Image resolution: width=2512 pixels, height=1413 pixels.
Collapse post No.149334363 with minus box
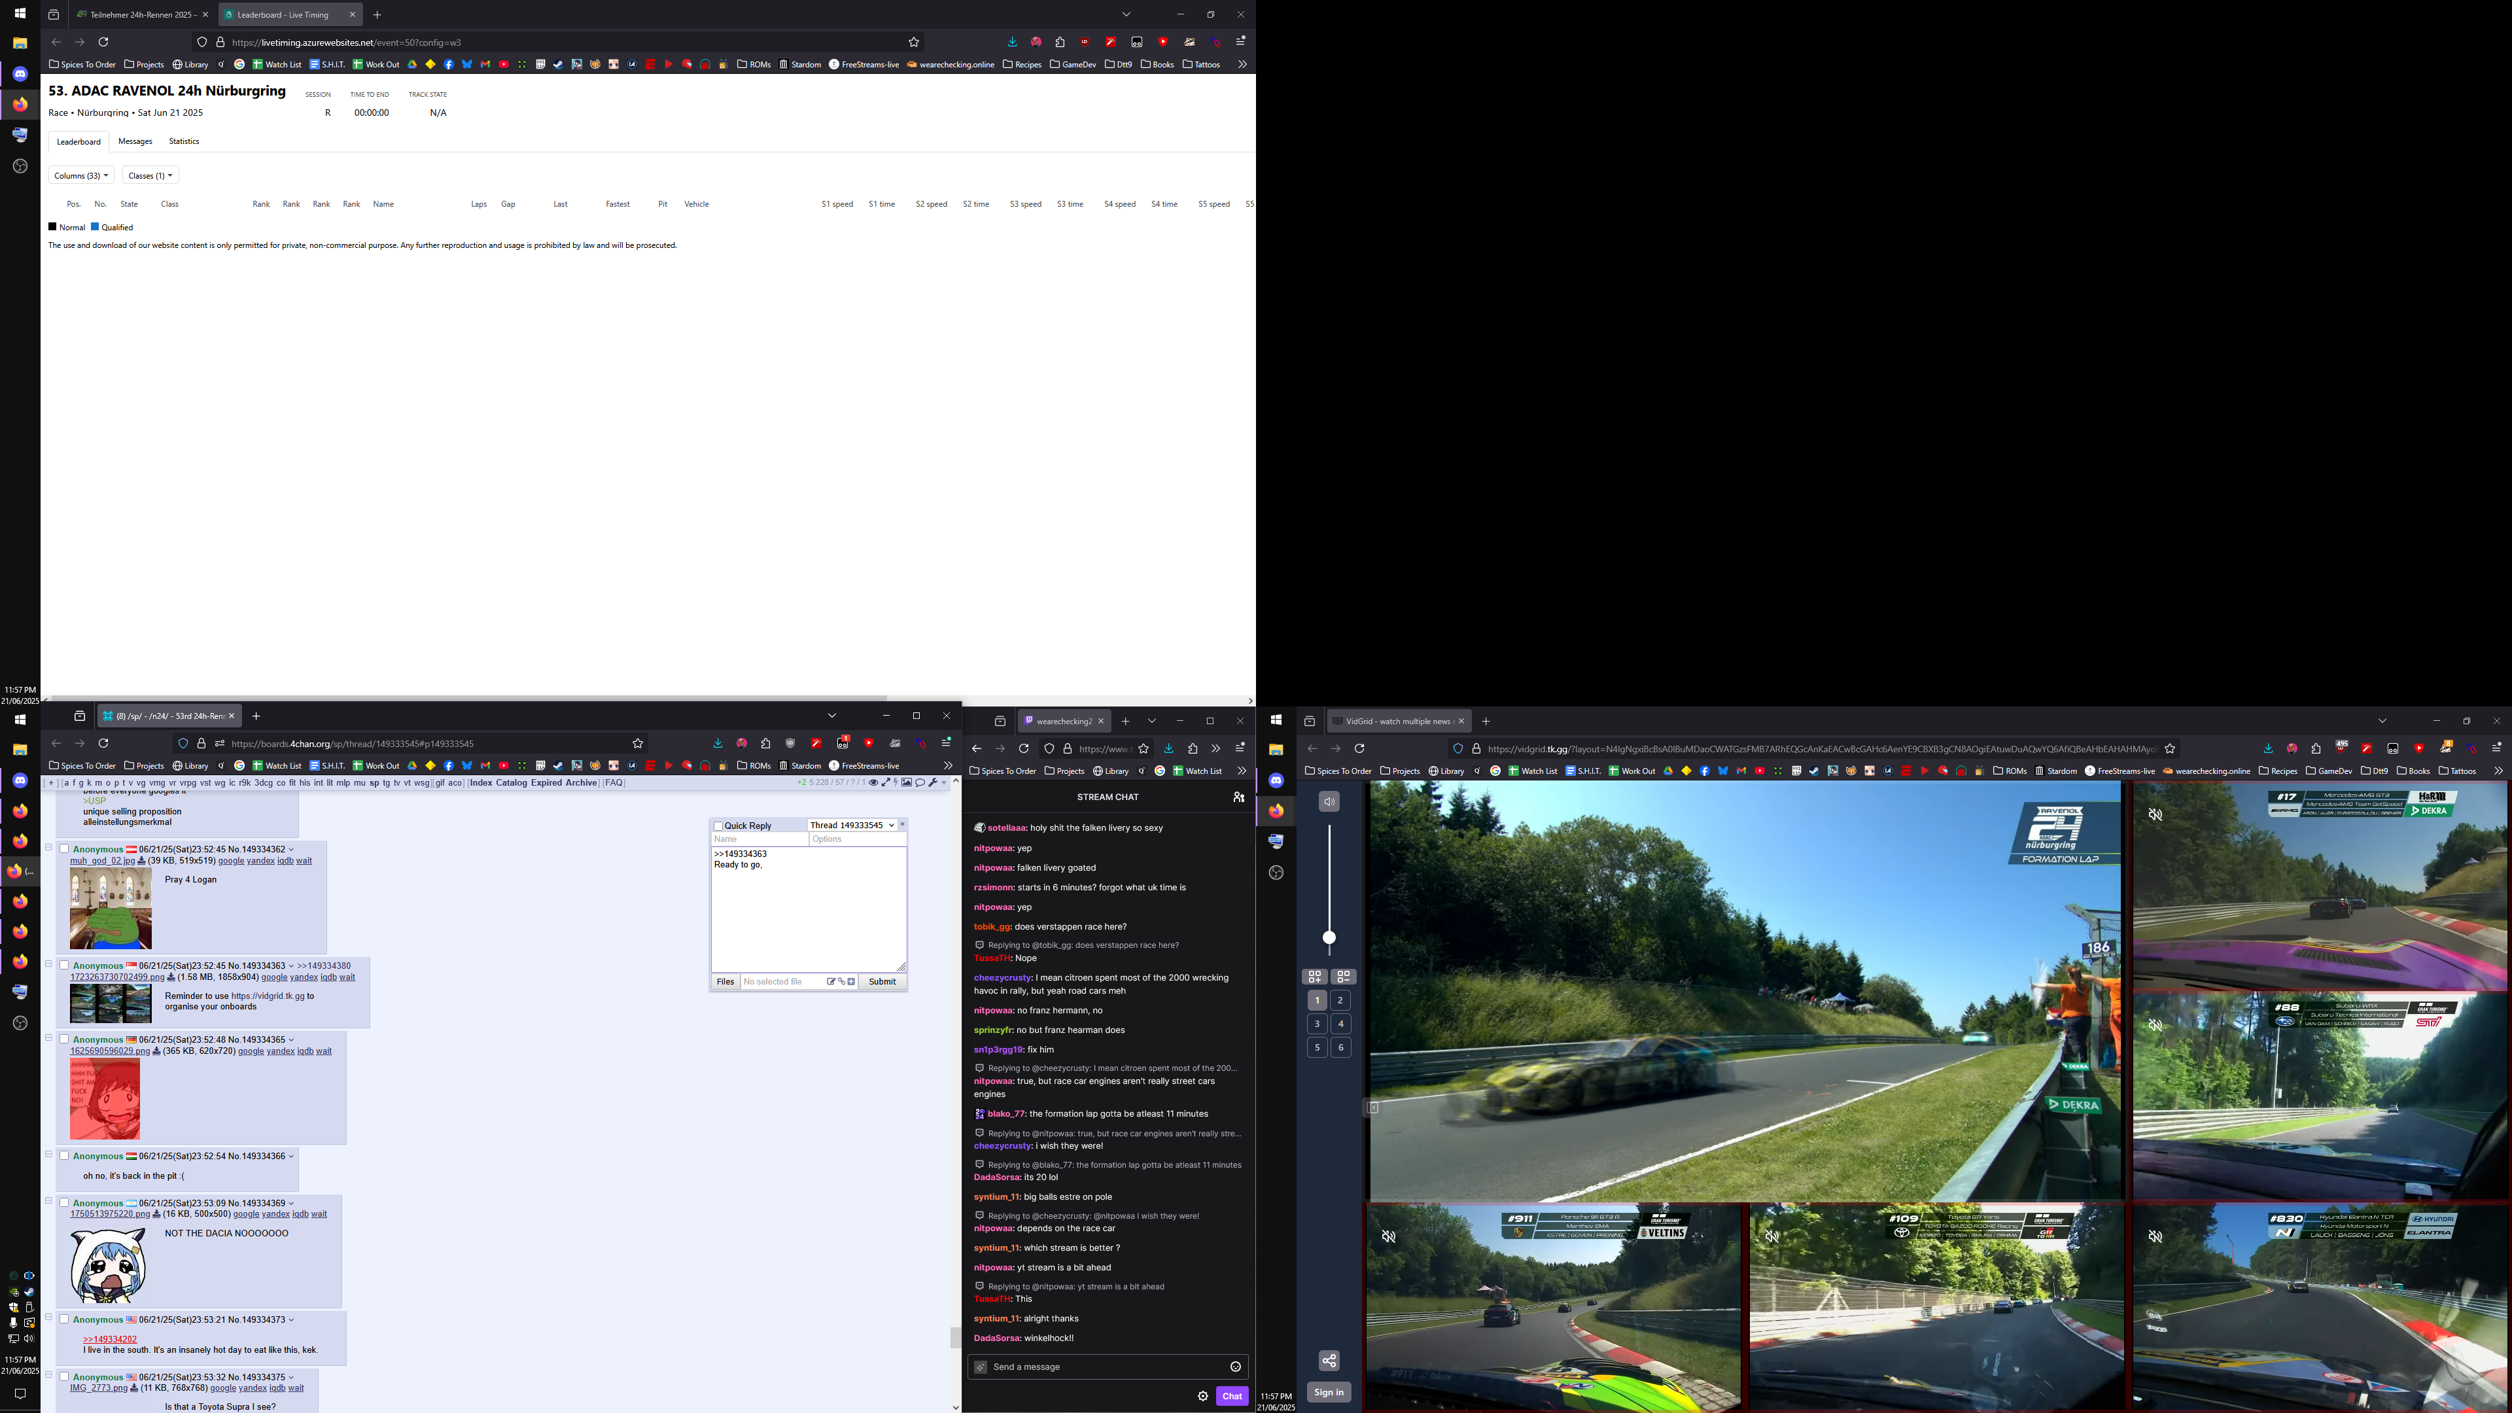coord(49,964)
